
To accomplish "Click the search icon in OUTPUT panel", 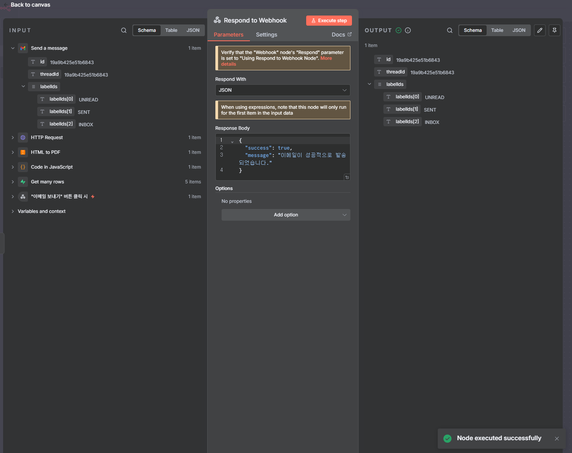I will point(450,30).
